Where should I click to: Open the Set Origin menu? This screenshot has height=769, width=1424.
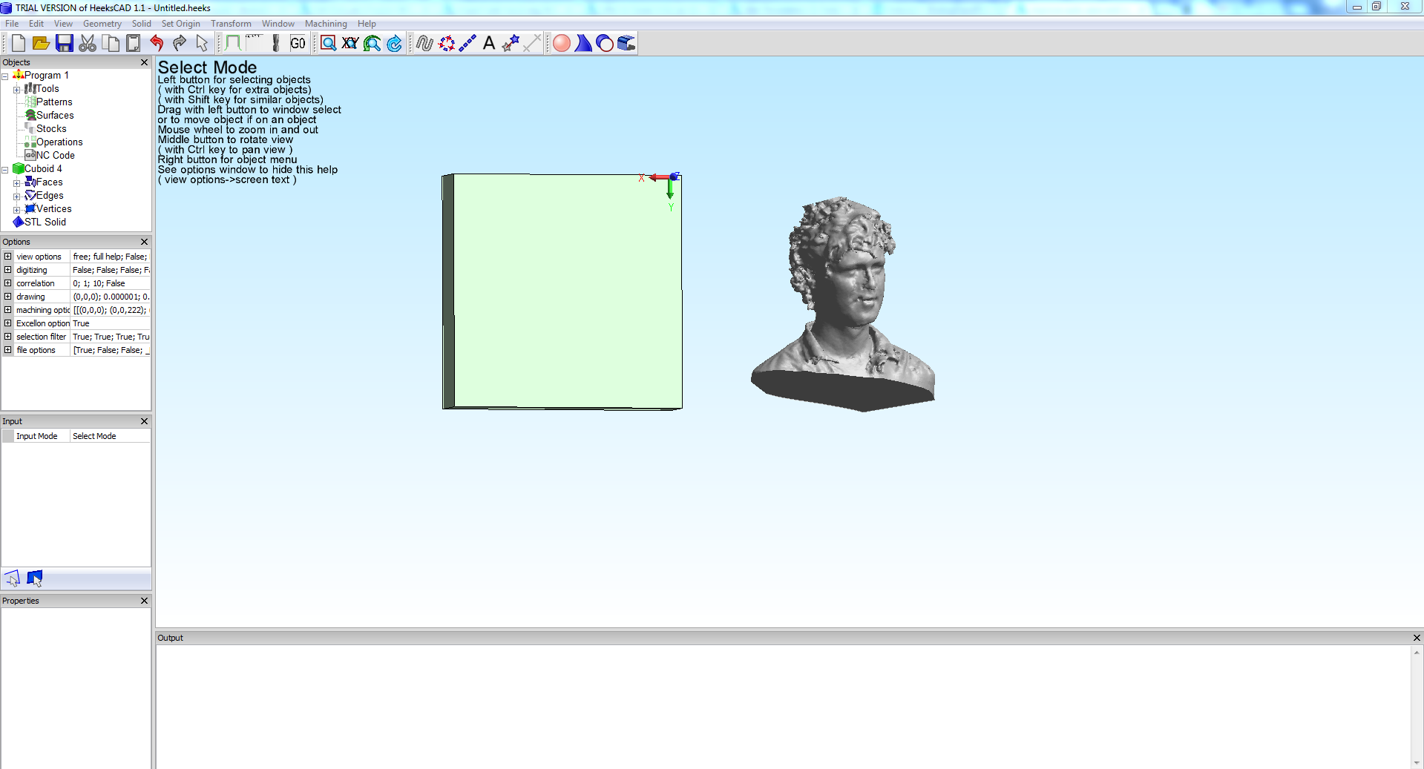(x=181, y=24)
